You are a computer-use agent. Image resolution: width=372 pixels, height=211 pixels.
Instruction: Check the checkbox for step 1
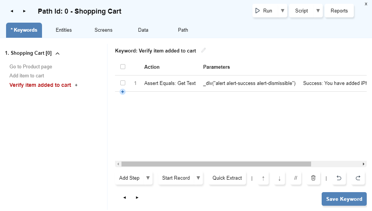[x=123, y=83]
